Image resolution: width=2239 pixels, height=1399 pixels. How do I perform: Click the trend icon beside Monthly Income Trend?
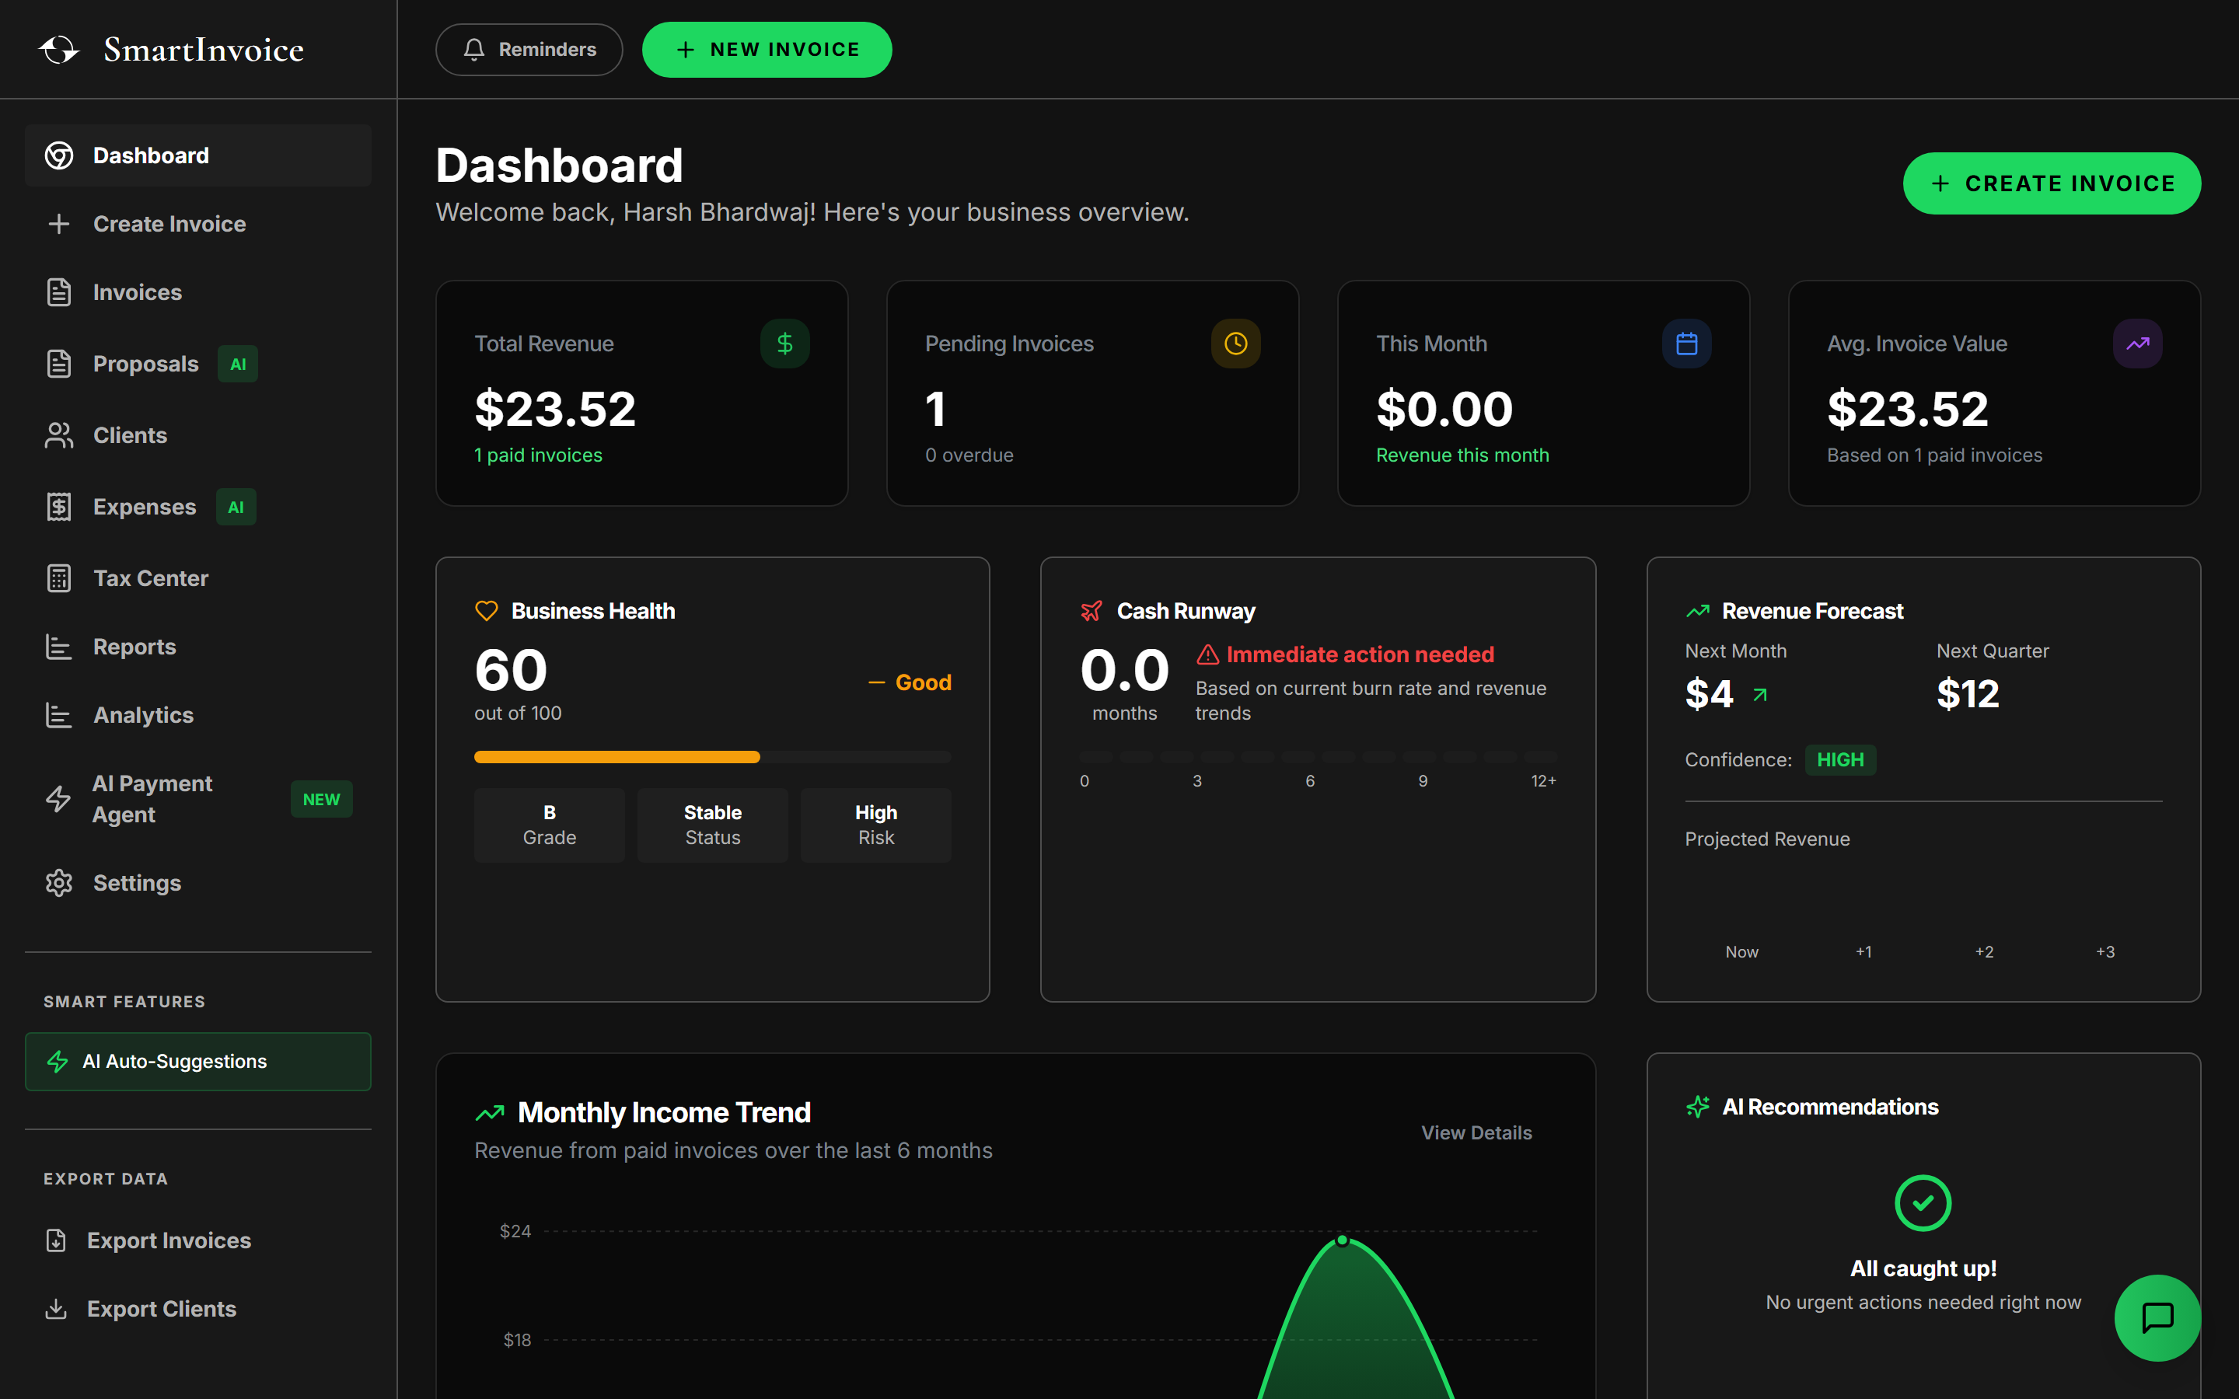pos(491,1113)
